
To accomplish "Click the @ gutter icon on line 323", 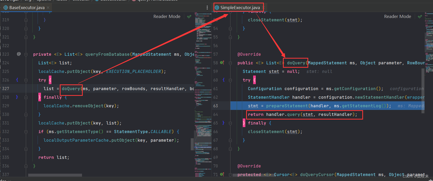I will point(19,54).
